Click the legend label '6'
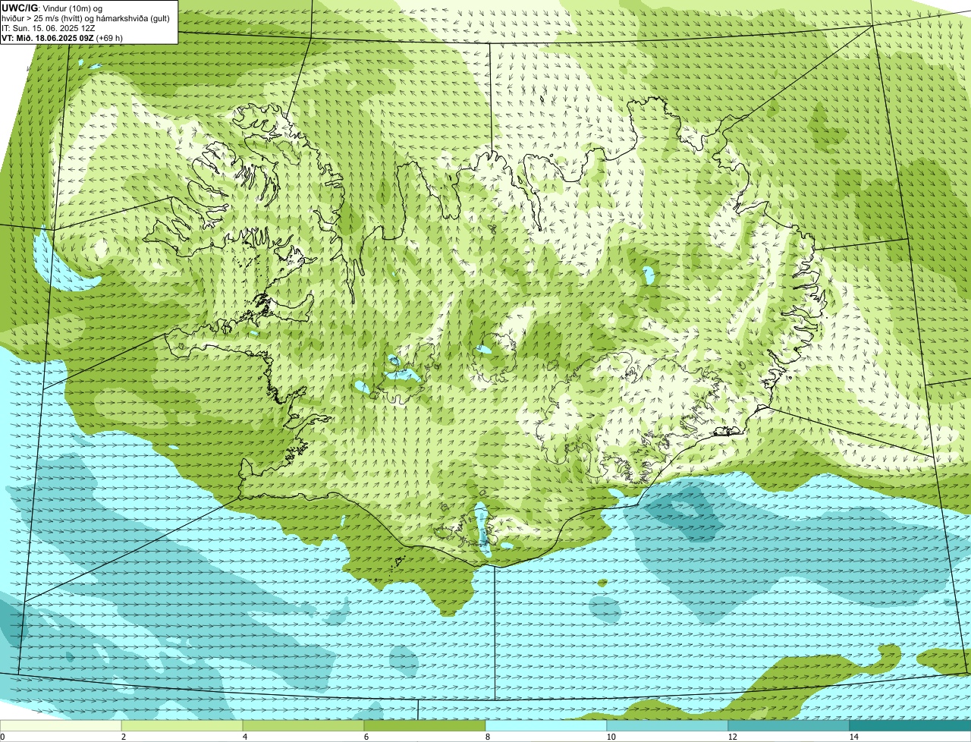 pos(366,737)
